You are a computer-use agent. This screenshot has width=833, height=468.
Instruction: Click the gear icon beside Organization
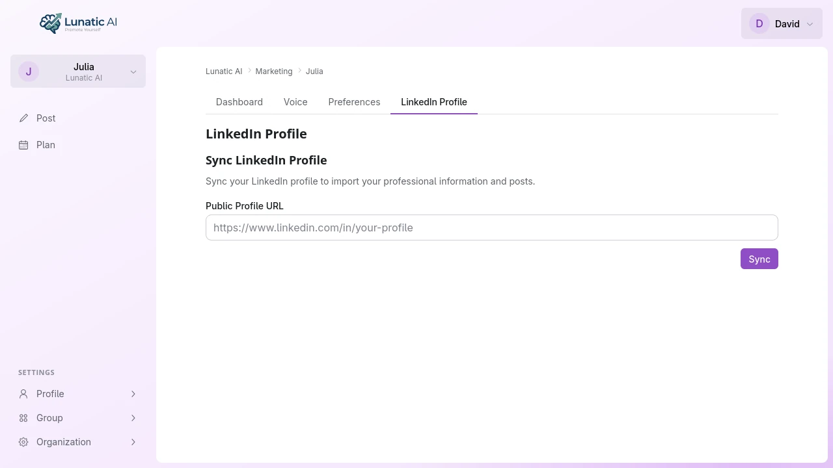(23, 442)
